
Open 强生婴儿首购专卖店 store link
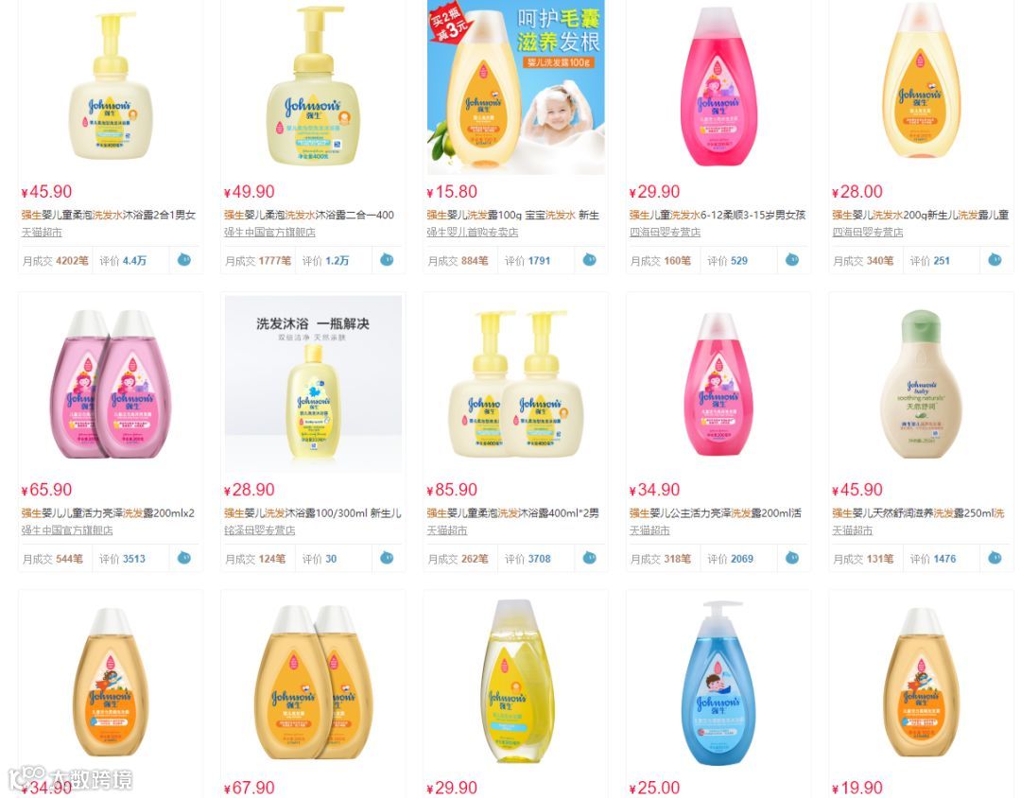point(472,233)
